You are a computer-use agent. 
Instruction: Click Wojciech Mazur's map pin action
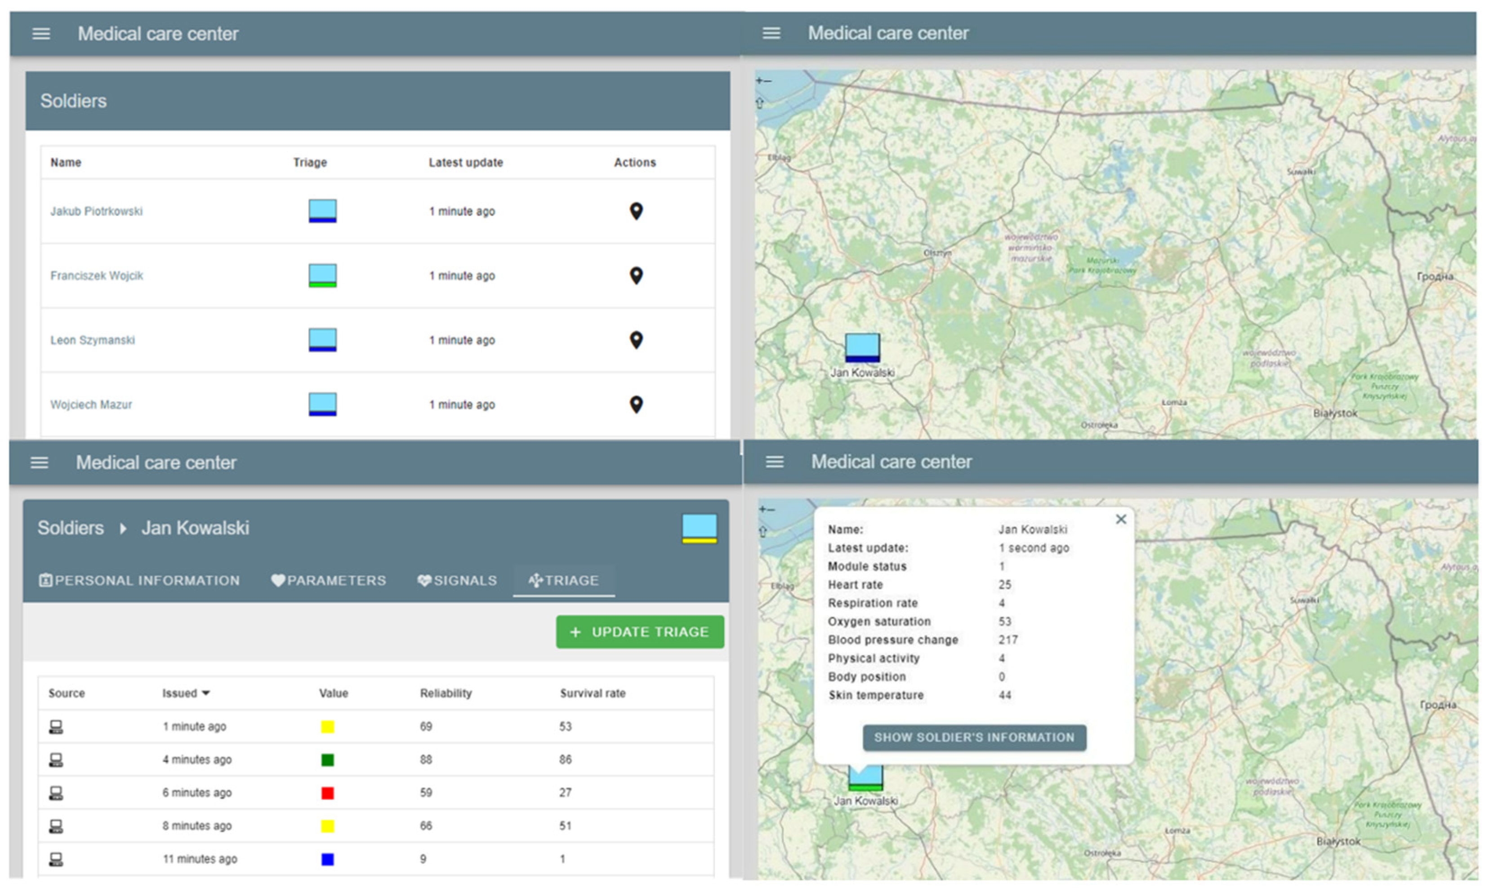point(636,404)
